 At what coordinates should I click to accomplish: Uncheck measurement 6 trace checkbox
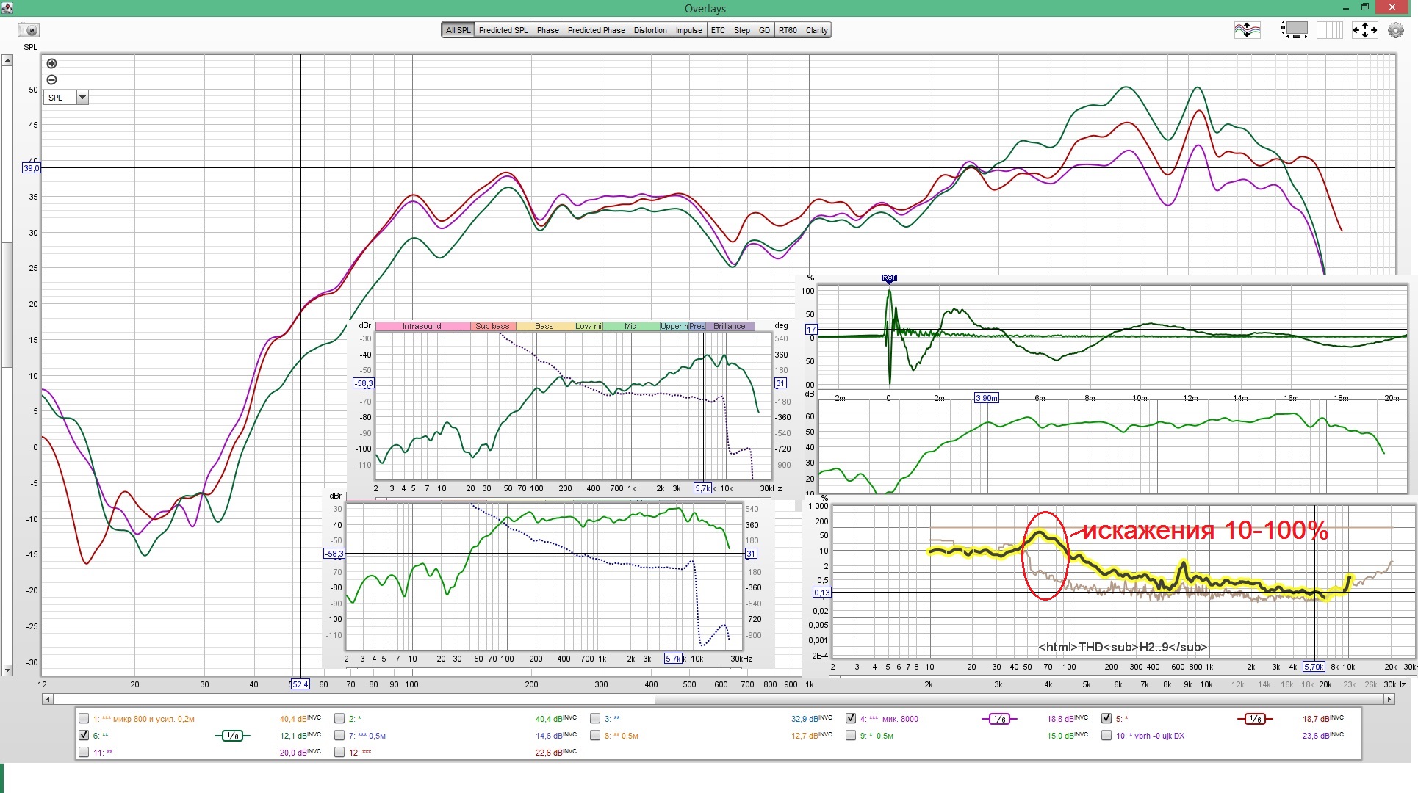click(84, 735)
